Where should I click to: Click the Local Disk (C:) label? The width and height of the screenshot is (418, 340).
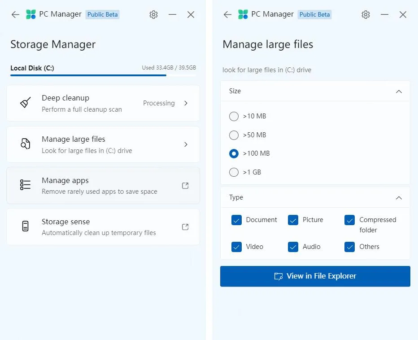click(32, 68)
